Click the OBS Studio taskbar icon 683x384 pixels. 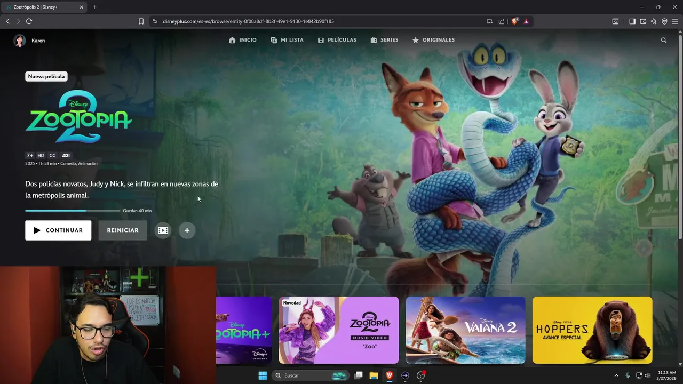click(421, 375)
